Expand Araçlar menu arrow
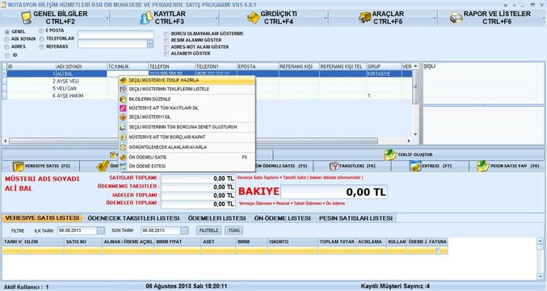 [435, 18]
